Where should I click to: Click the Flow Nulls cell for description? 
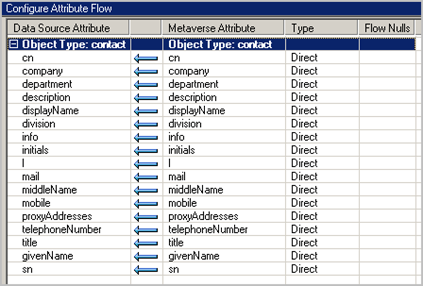tap(387, 97)
